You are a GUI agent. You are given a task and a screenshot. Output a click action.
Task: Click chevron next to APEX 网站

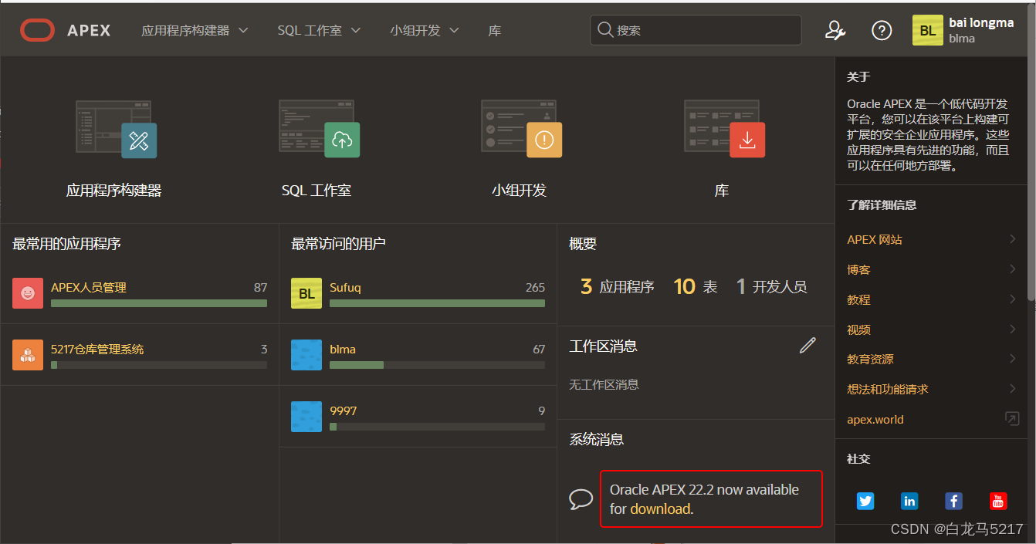click(x=1012, y=239)
